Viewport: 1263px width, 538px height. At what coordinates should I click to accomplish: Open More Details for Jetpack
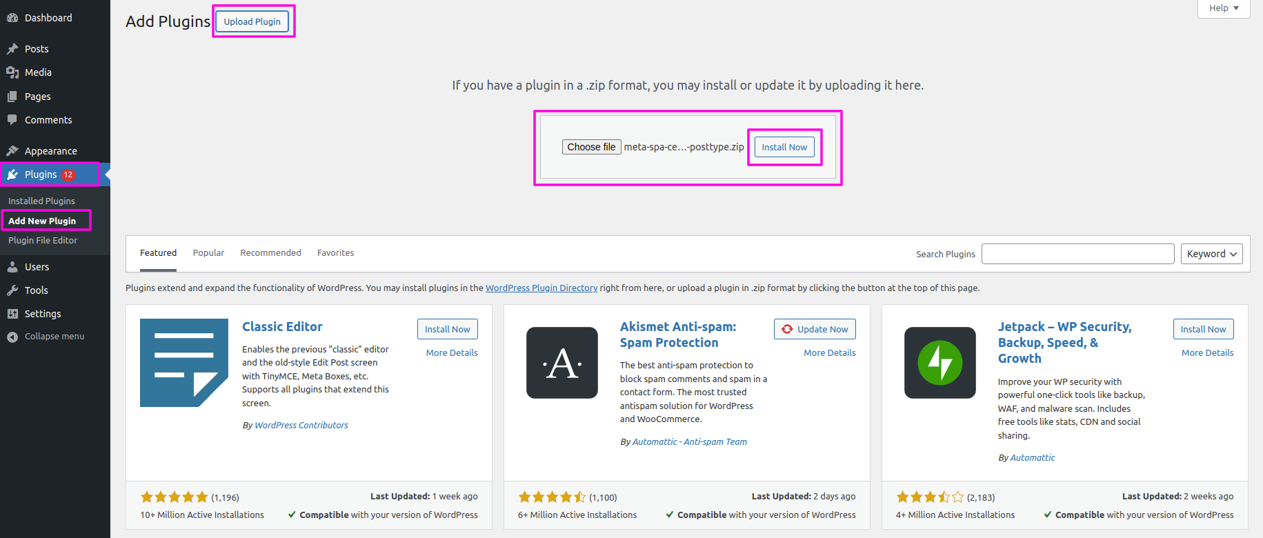(x=1208, y=352)
